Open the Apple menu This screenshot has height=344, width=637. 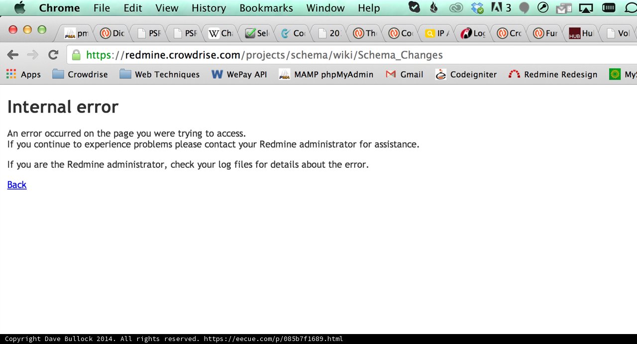20,7
